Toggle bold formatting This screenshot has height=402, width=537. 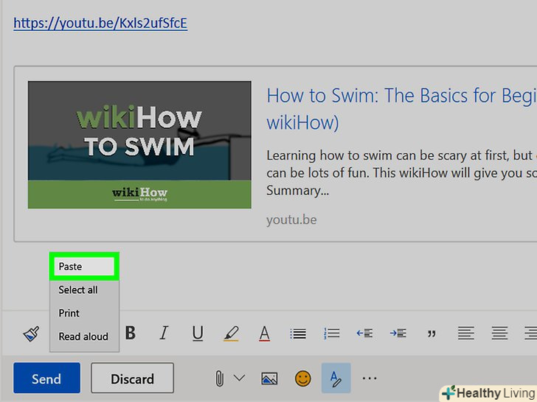[130, 333]
